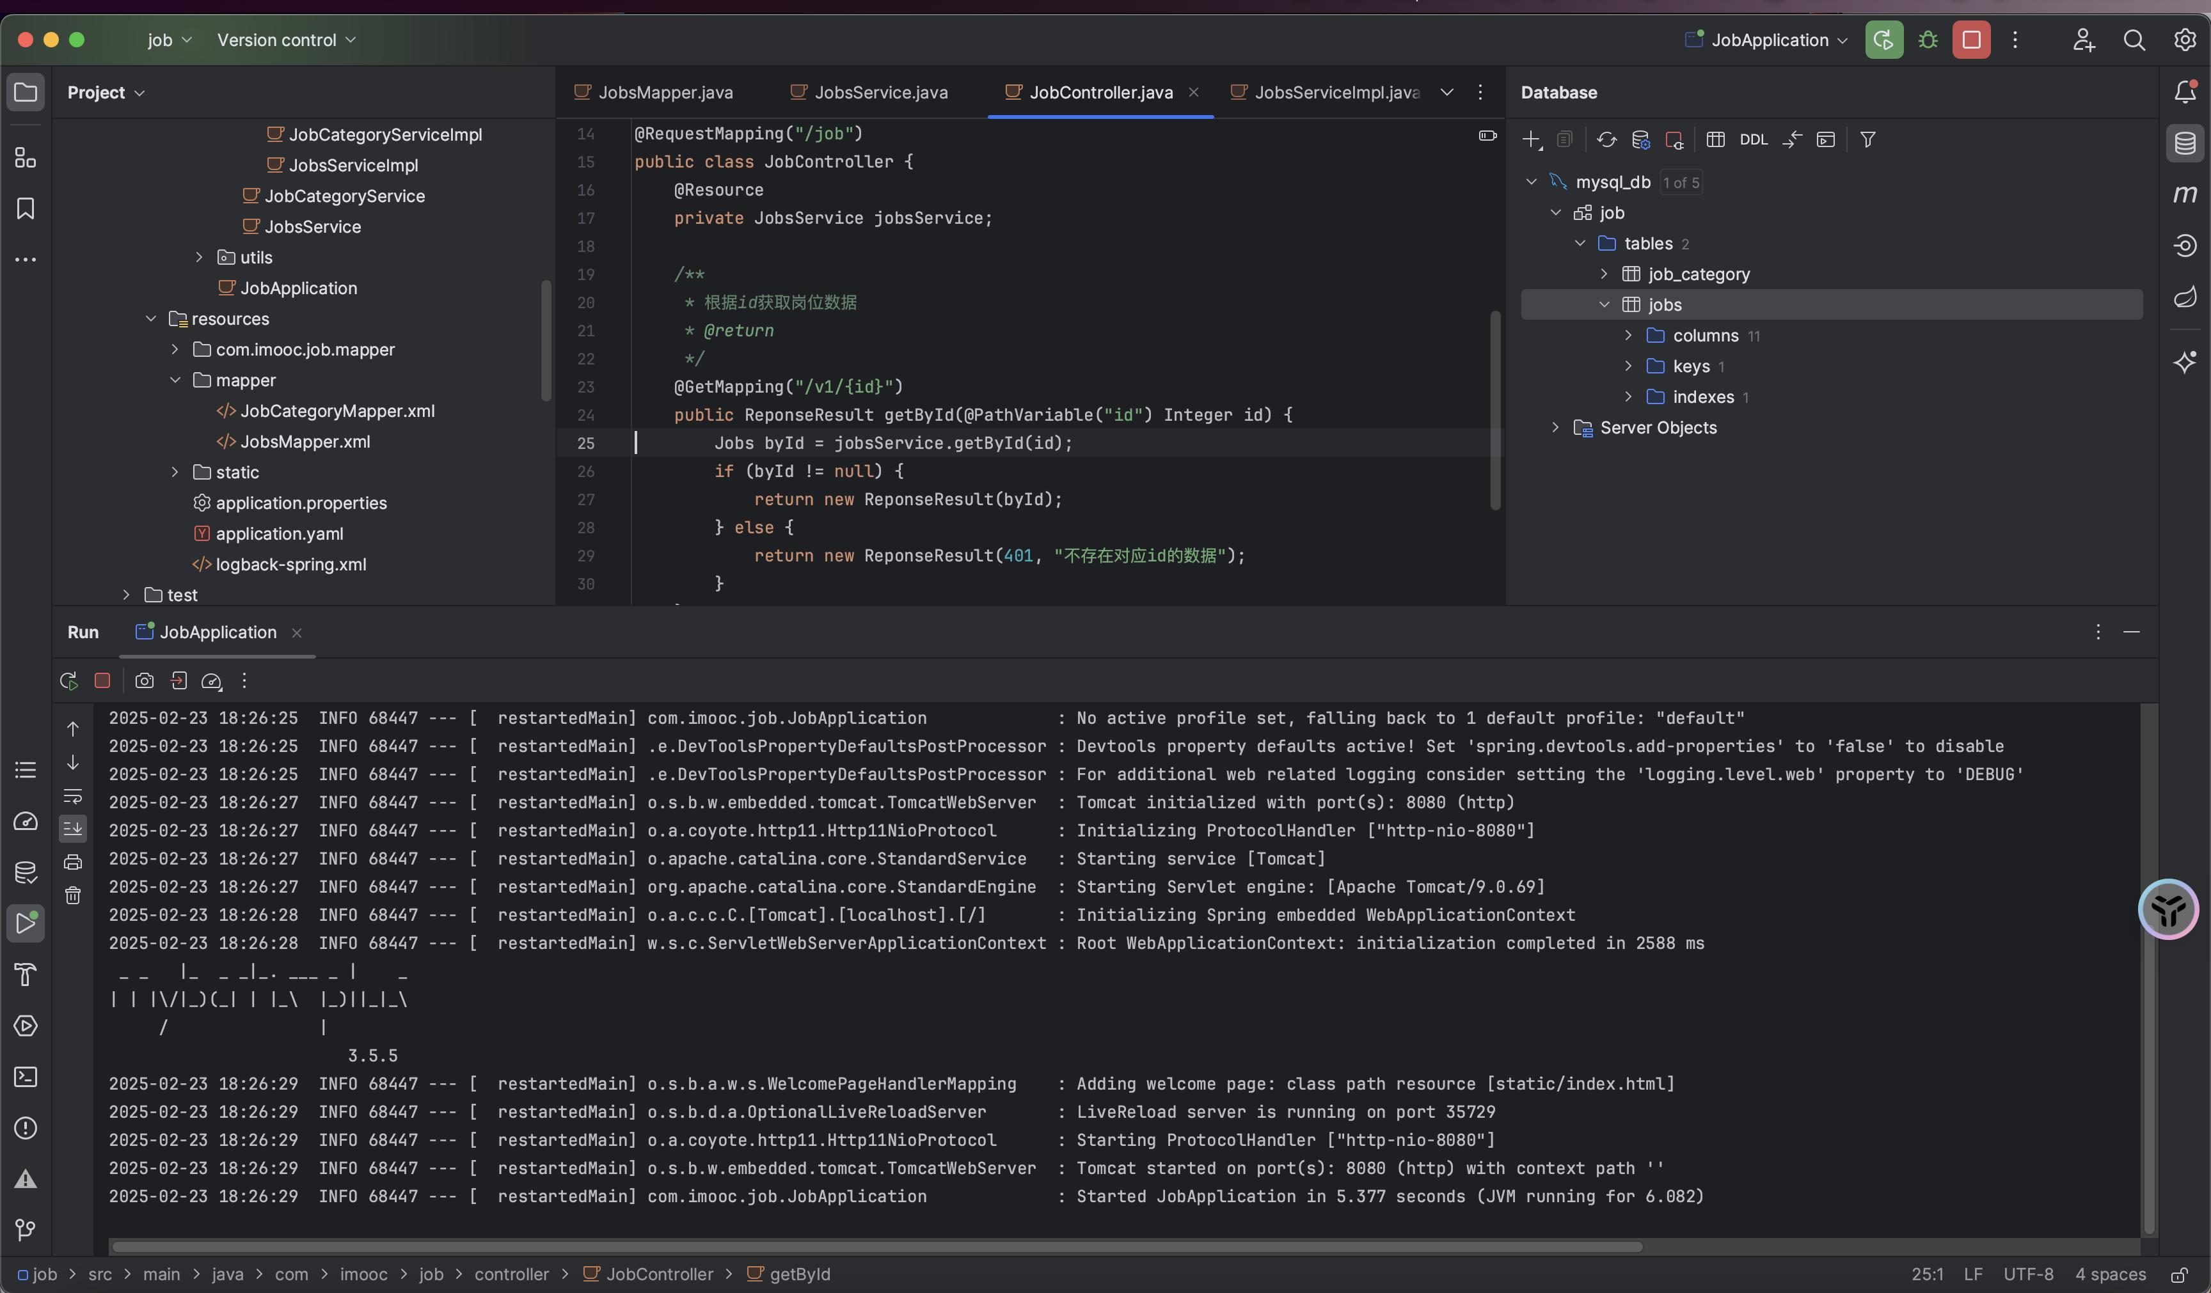Open the DDL editor button
Screen dimensions: 2211x1293
click(x=1753, y=139)
